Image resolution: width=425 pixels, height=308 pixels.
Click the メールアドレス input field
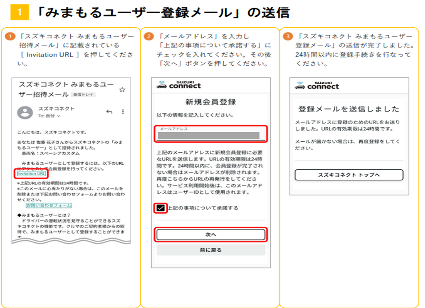click(x=211, y=133)
